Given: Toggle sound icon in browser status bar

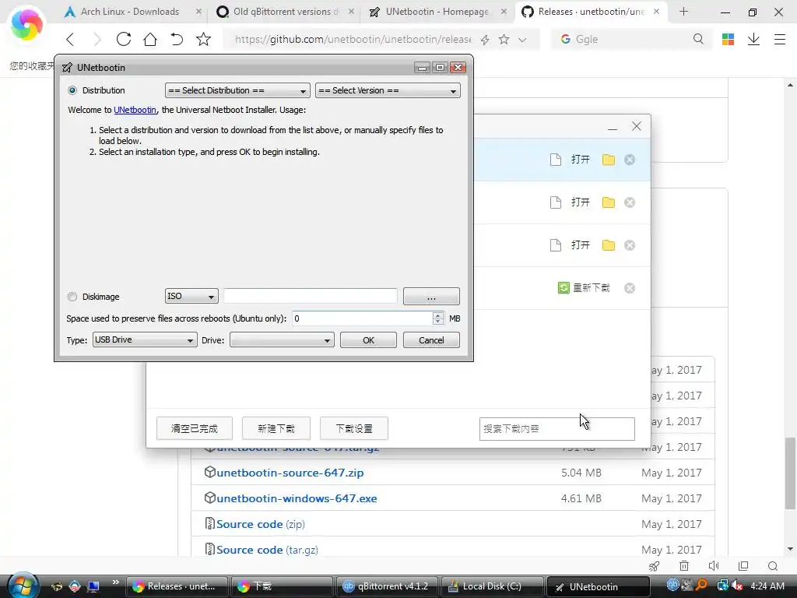Looking at the screenshot, I should pos(714,566).
